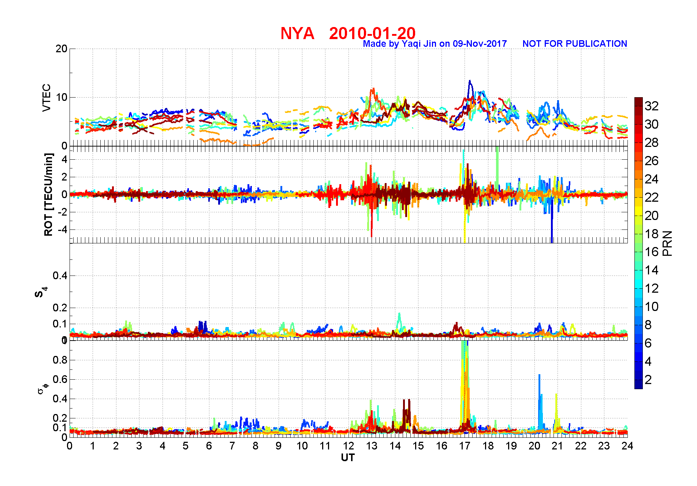Click the ROT axis tick value -4
Viewport: 697px width, 486px height.
(63, 229)
